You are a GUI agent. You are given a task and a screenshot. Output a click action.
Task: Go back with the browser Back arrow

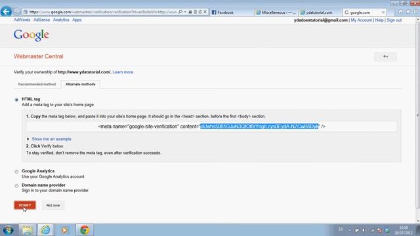pos(6,12)
